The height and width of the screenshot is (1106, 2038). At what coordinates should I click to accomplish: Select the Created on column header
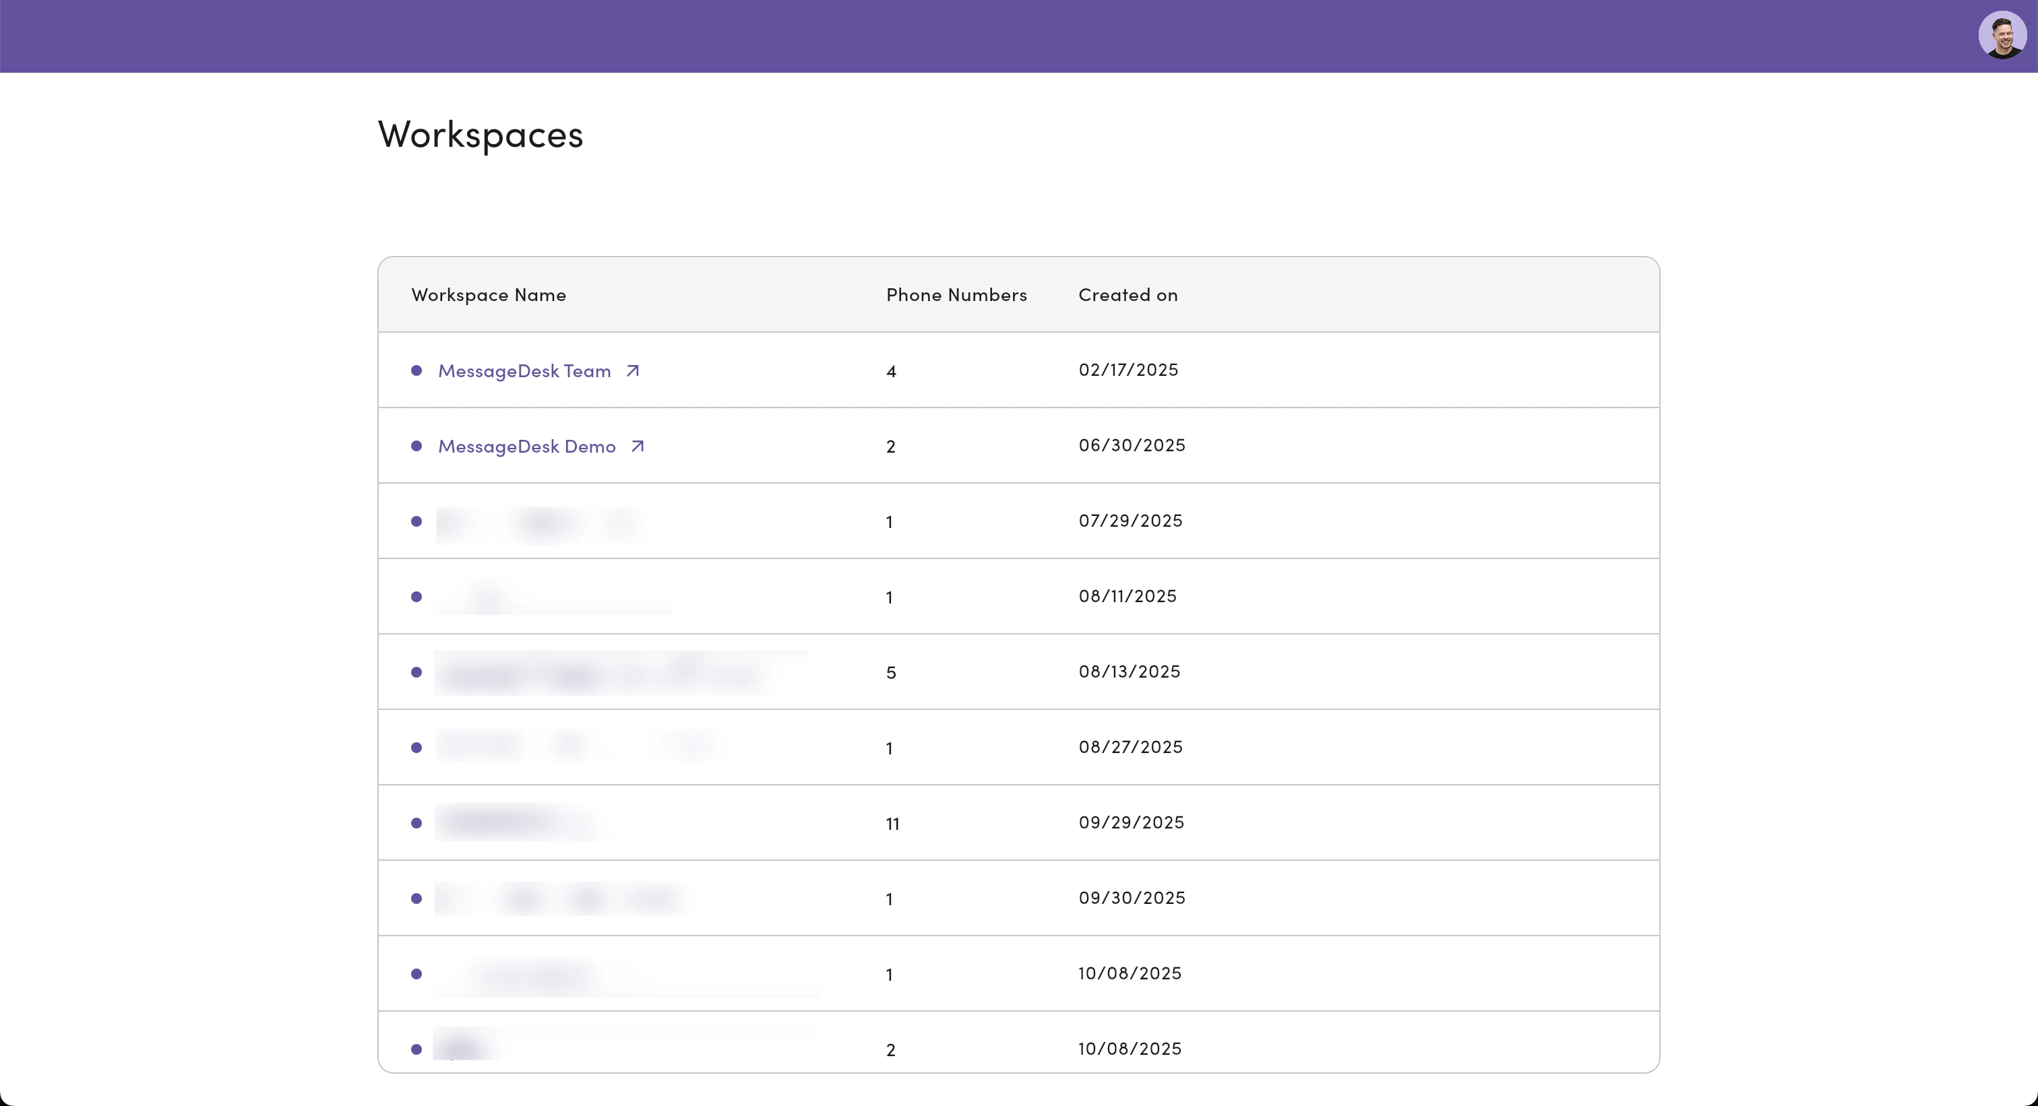tap(1128, 295)
